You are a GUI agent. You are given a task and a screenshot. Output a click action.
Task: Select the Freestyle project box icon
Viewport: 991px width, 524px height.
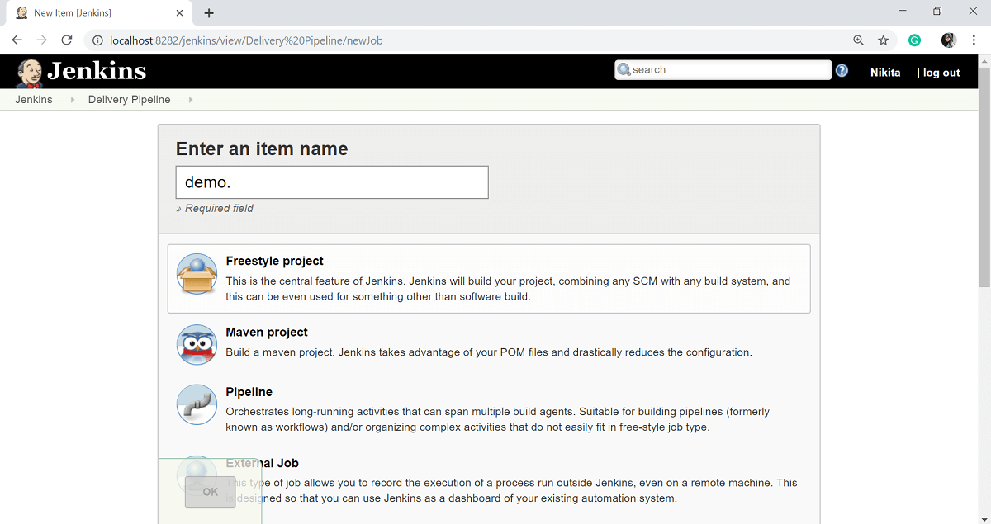[197, 274]
